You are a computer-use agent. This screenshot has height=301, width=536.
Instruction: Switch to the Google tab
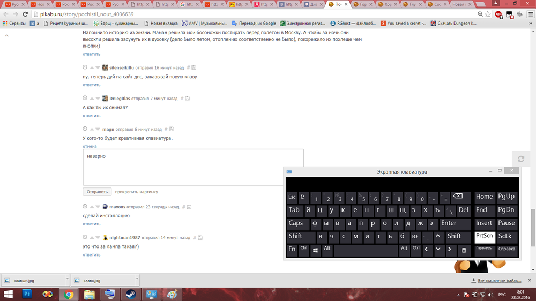pyautogui.click(x=189, y=4)
